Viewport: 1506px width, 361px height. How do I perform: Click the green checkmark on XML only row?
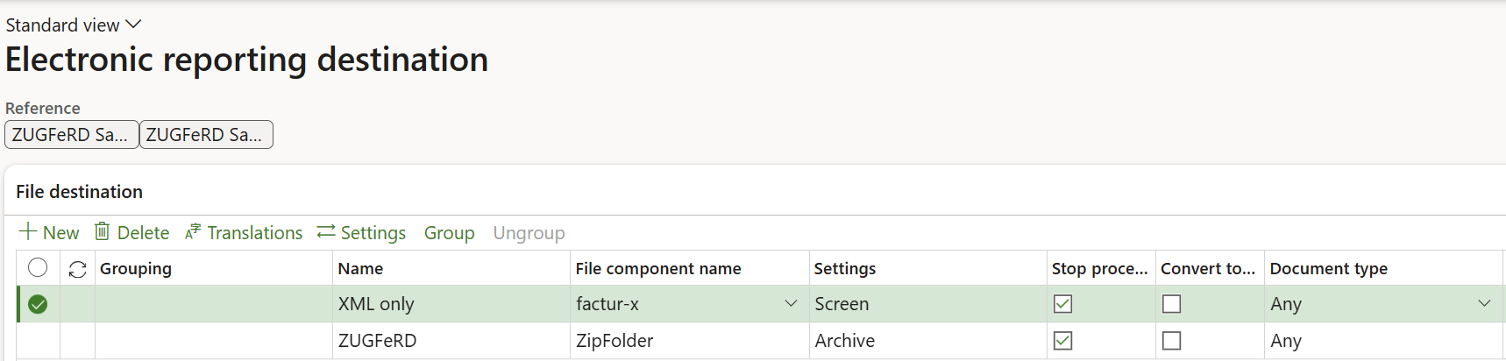click(38, 304)
